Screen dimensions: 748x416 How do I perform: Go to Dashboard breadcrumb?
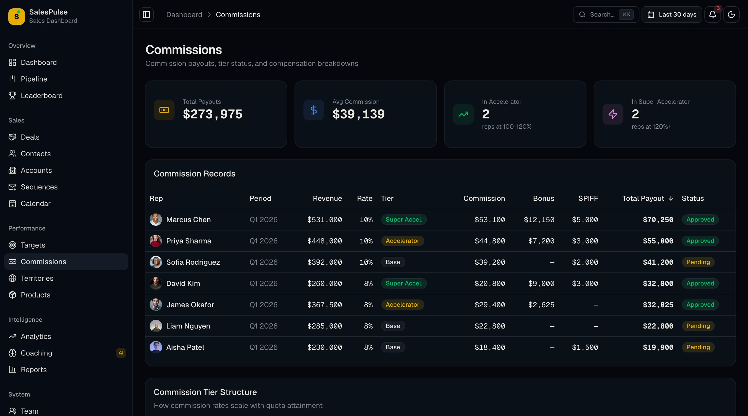tap(184, 14)
